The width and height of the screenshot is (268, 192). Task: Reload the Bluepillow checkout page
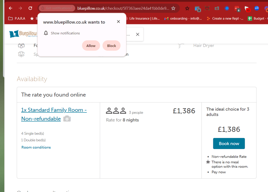(30, 8)
